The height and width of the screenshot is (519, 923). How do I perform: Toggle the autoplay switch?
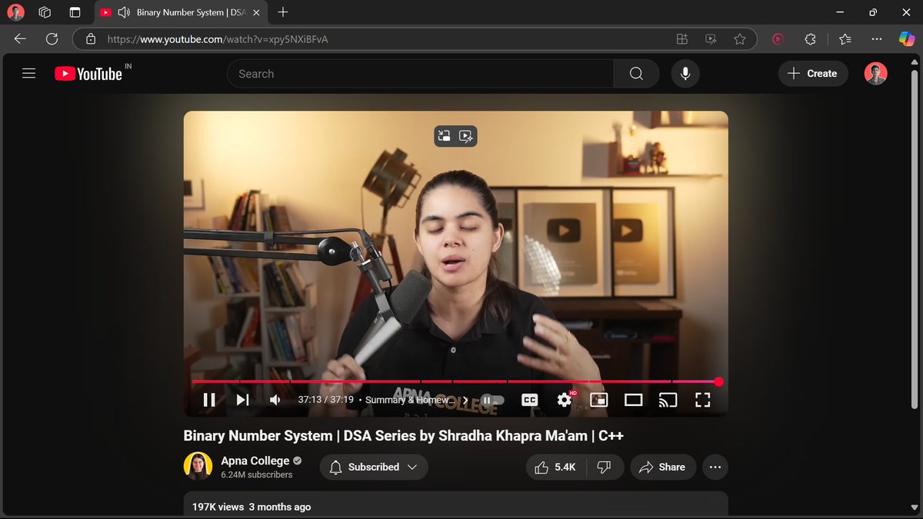[x=491, y=400]
